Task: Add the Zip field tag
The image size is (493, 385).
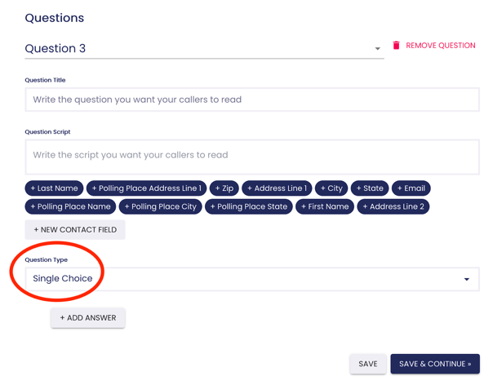Action: 224,188
